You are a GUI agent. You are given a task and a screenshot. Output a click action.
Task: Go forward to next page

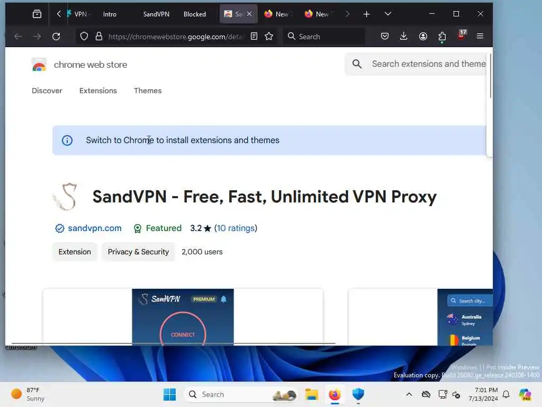(37, 37)
